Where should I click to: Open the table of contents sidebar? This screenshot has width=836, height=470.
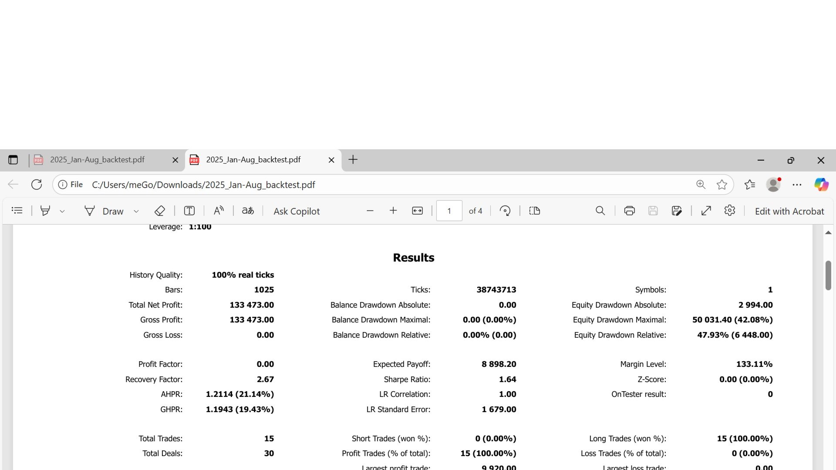(x=17, y=211)
